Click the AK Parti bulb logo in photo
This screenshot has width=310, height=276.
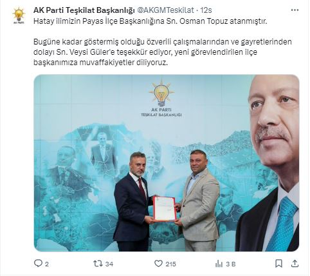click(161, 93)
